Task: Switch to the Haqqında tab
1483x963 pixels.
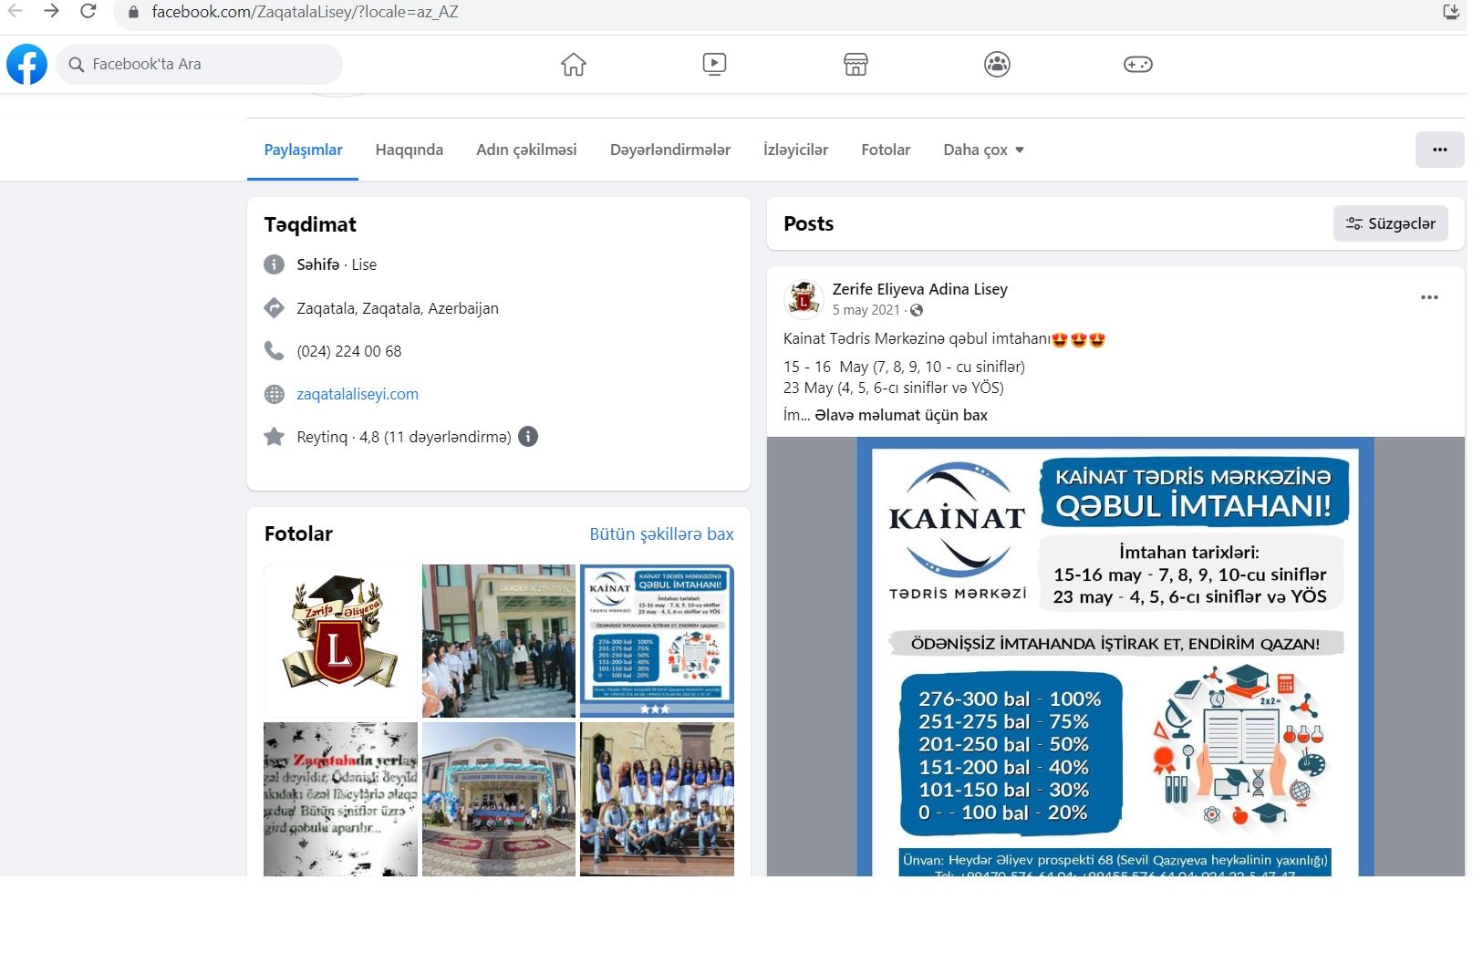Action: point(409,150)
